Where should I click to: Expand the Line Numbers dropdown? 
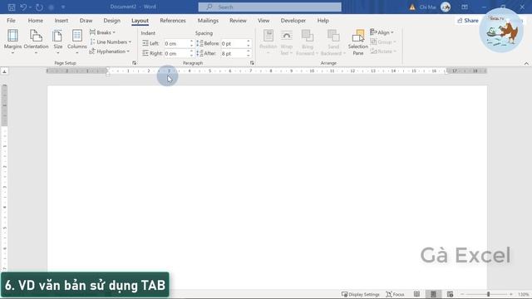tap(111, 42)
